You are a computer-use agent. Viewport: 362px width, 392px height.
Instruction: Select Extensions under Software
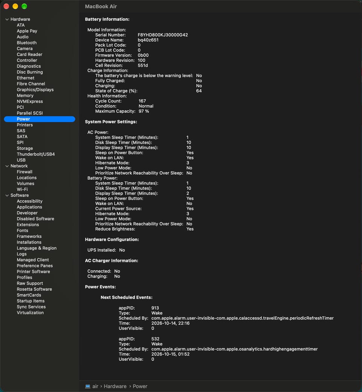click(x=28, y=224)
